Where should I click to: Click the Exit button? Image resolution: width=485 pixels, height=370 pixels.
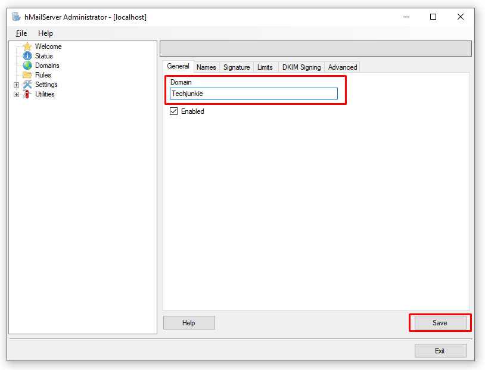coord(440,351)
